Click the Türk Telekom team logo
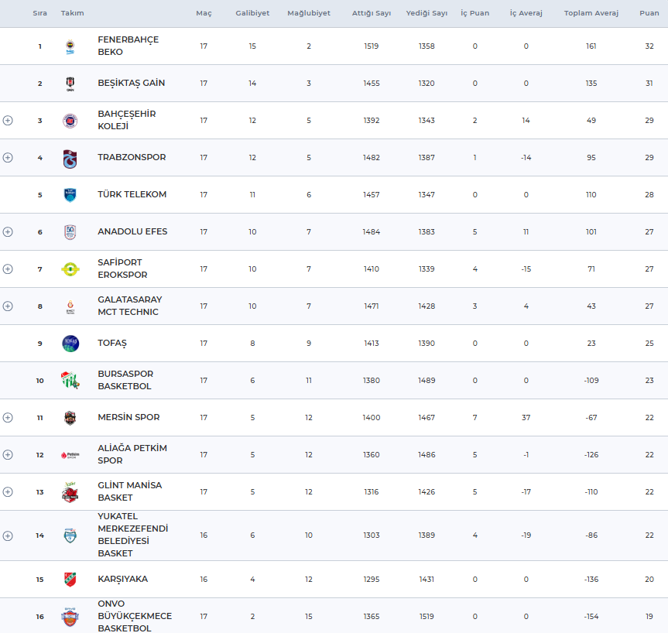The height and width of the screenshot is (633, 668). point(70,195)
